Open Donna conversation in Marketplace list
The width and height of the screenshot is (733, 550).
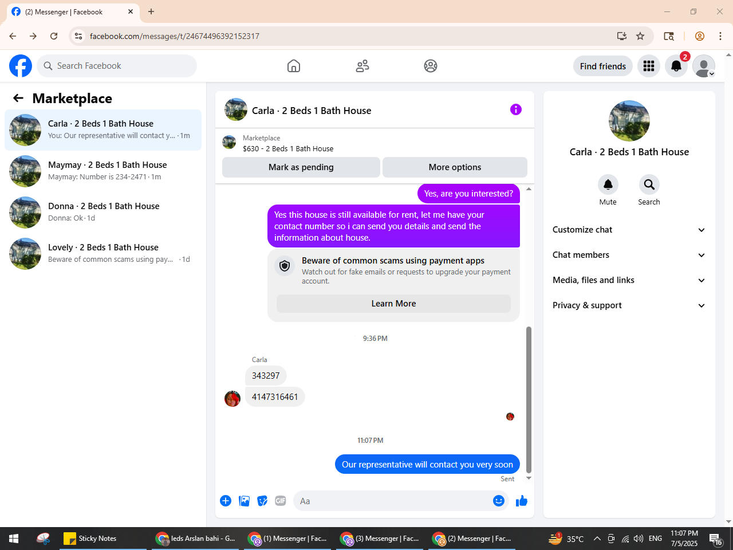[103, 213]
